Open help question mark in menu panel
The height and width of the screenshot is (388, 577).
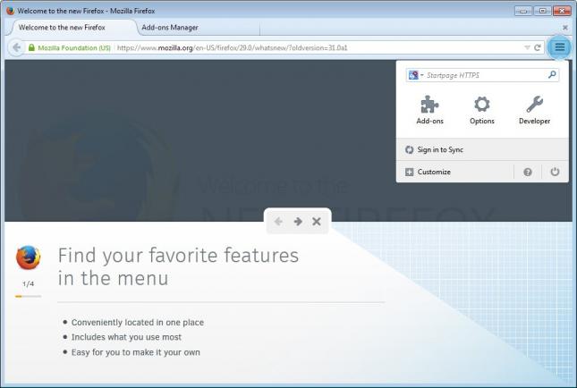click(x=527, y=172)
